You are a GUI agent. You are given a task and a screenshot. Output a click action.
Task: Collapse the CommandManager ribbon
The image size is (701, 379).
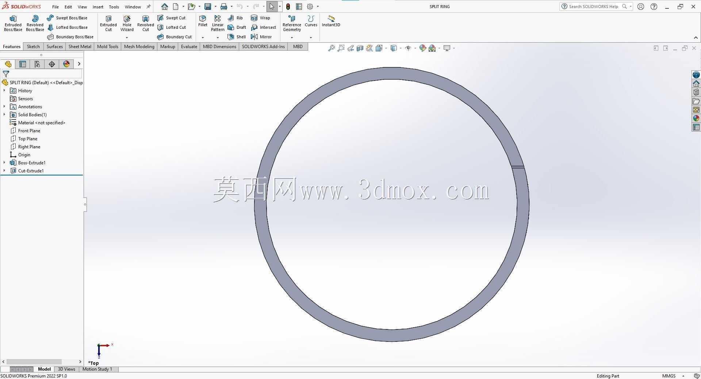[696, 38]
